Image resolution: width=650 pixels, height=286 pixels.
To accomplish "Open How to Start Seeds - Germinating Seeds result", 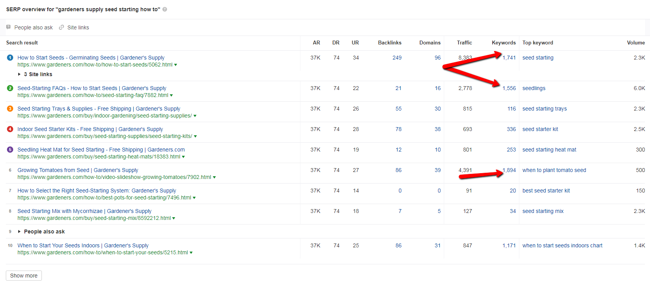I will pyautogui.click(x=91, y=58).
